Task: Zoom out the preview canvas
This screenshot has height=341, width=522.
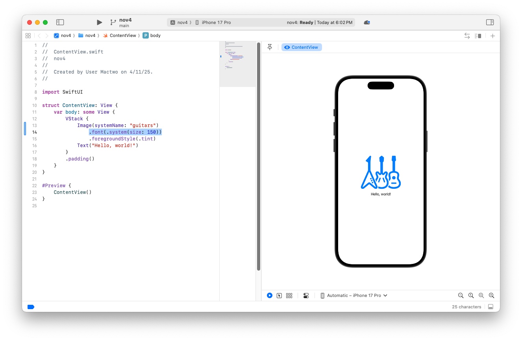Action: pos(461,295)
